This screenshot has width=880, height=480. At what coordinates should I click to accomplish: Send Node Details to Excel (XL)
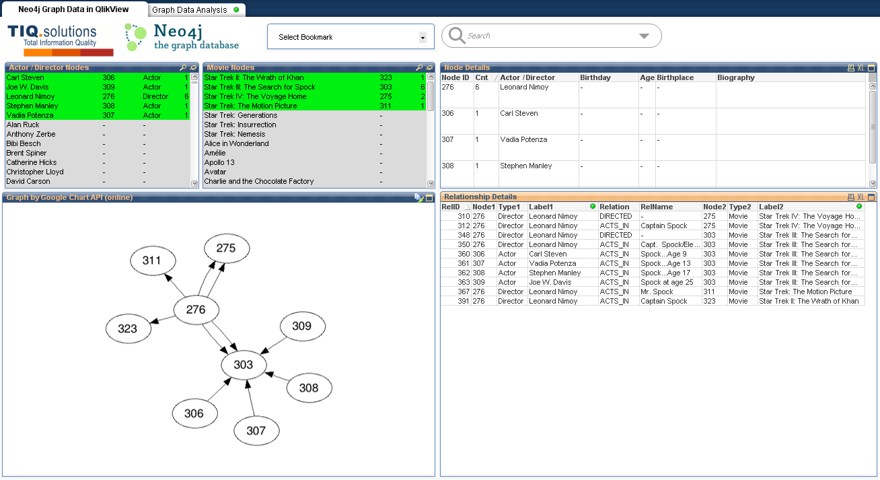point(860,68)
